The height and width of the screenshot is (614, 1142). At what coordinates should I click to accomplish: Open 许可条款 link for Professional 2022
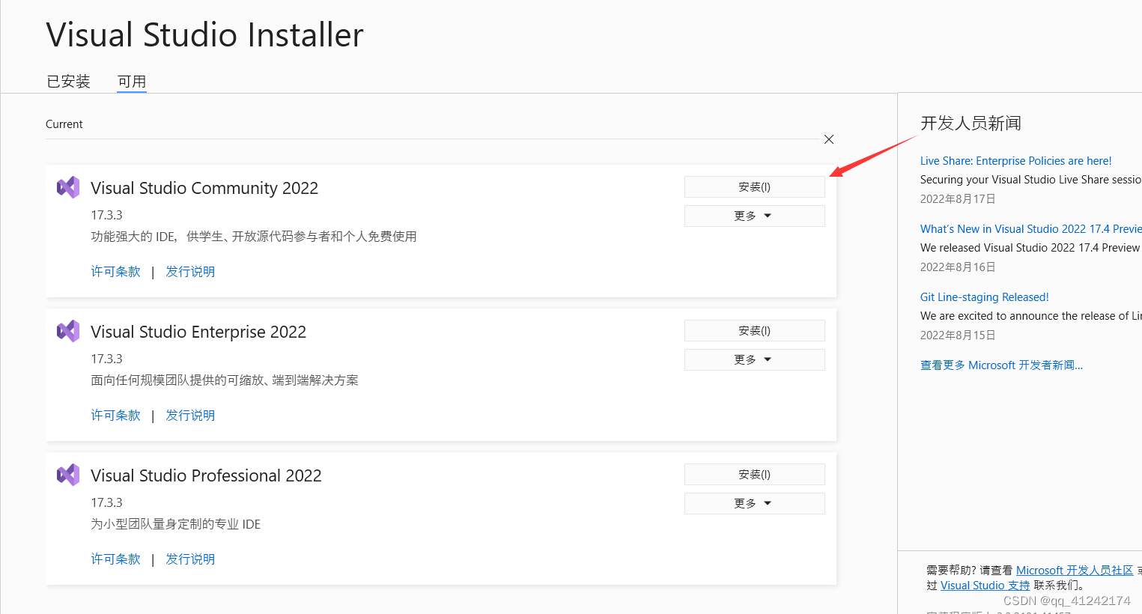116,559
